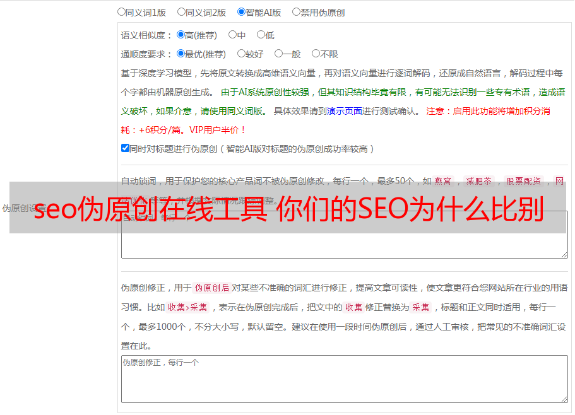The height and width of the screenshot is (415, 575).
Task: Click resize handle of 自动锁词 text area
Action: click(x=564, y=254)
